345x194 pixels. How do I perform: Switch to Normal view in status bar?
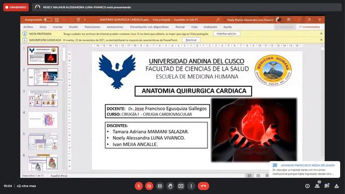(x=249, y=176)
